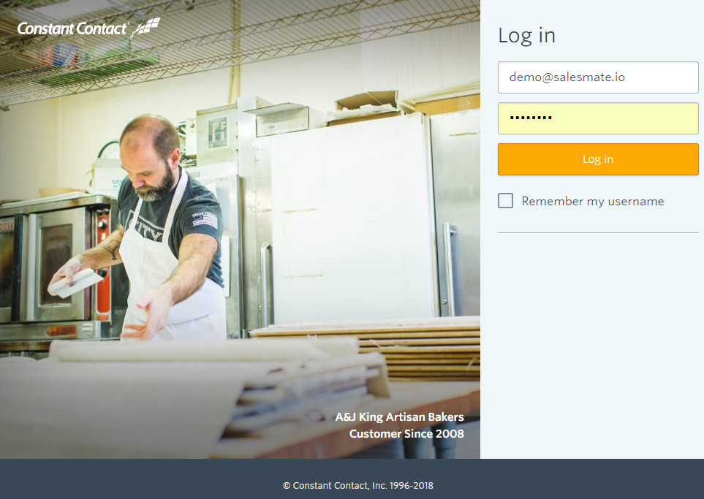Focus the demo@salesmate.io email field
The image size is (704, 499).
pyautogui.click(x=598, y=77)
